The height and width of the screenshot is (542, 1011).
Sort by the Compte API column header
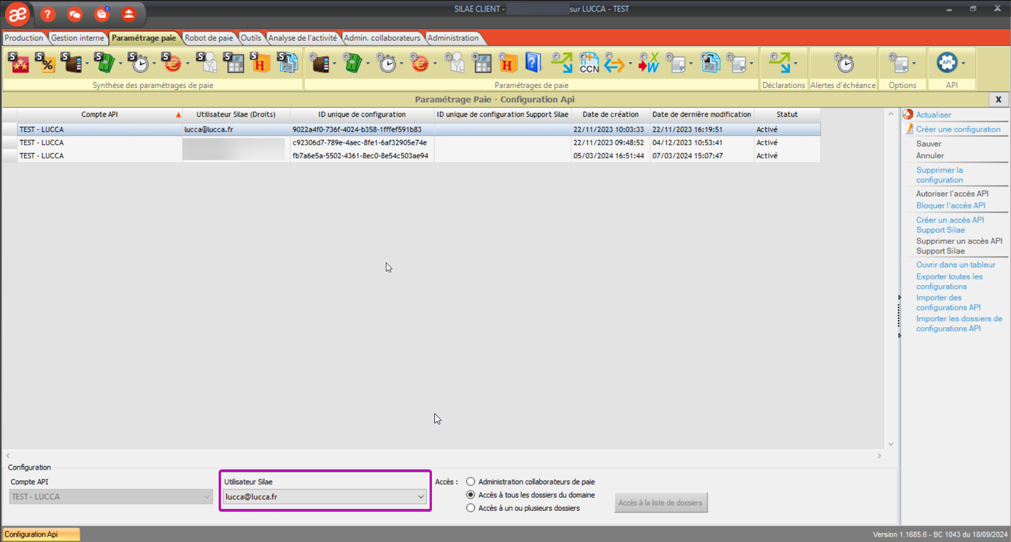[100, 115]
